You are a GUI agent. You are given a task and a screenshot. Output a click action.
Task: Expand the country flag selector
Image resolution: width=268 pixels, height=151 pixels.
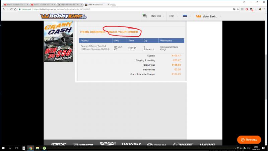coord(186,16)
